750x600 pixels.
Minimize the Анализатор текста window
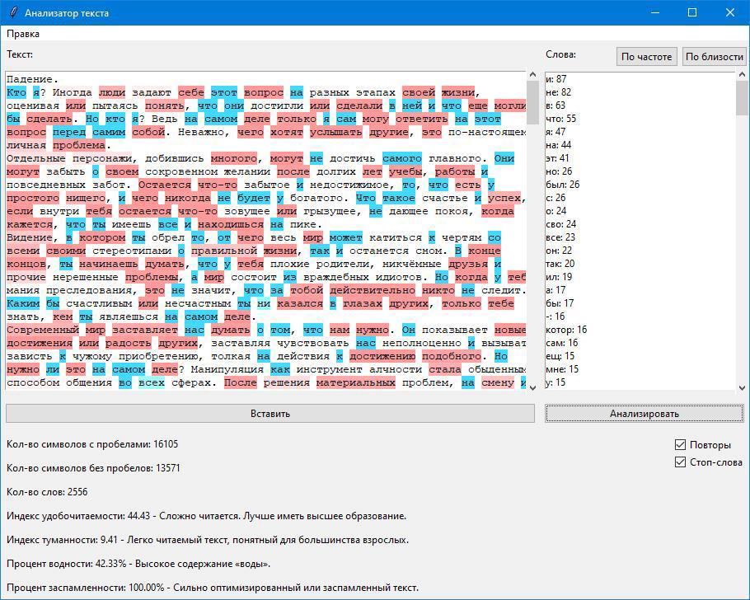pyautogui.click(x=654, y=13)
